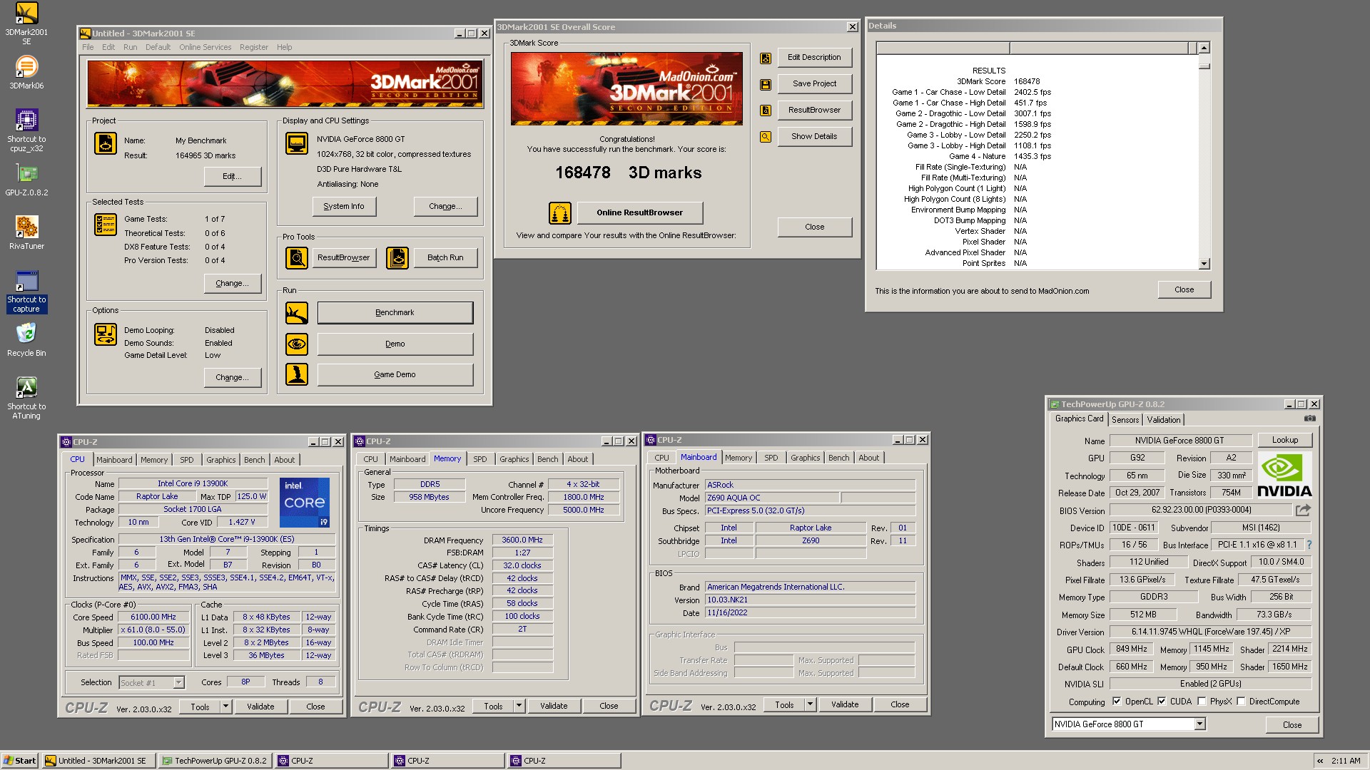Click the Show Details button
This screenshot has width=1370, height=770.
tap(814, 136)
